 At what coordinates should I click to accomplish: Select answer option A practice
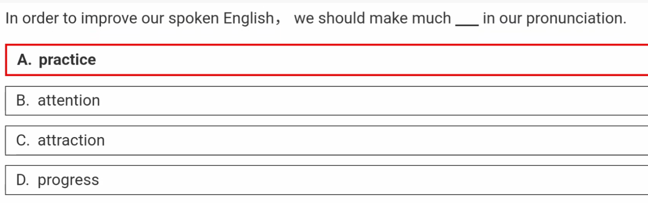327,60
